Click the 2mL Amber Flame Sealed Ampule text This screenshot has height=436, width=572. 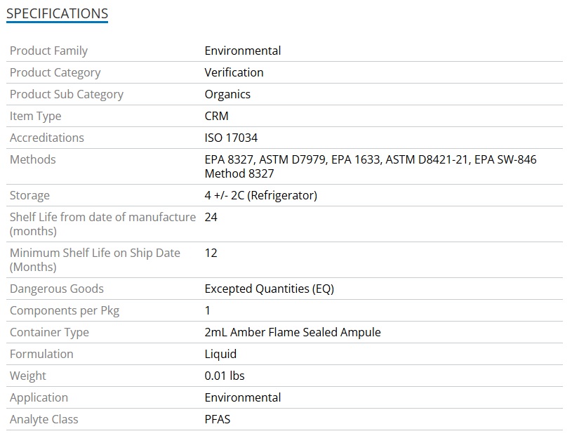coord(292,332)
